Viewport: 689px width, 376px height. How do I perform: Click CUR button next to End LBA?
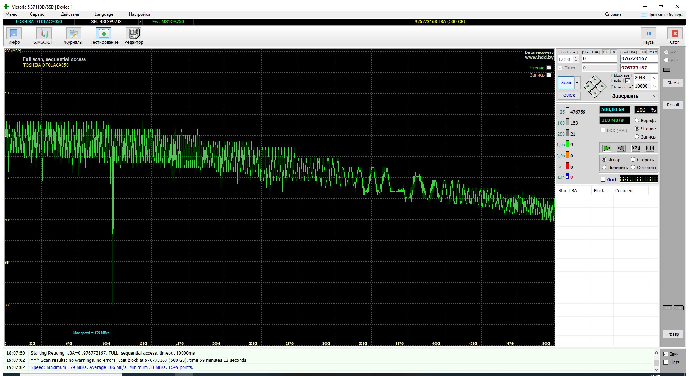click(x=643, y=52)
